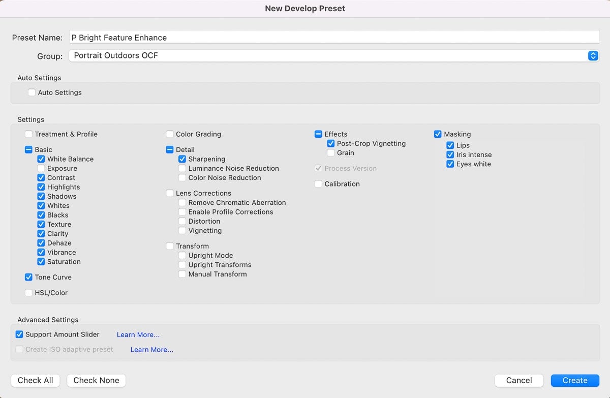Viewport: 610px width, 398px height.
Task: Check the Treatment & Profile option
Action: [28, 134]
